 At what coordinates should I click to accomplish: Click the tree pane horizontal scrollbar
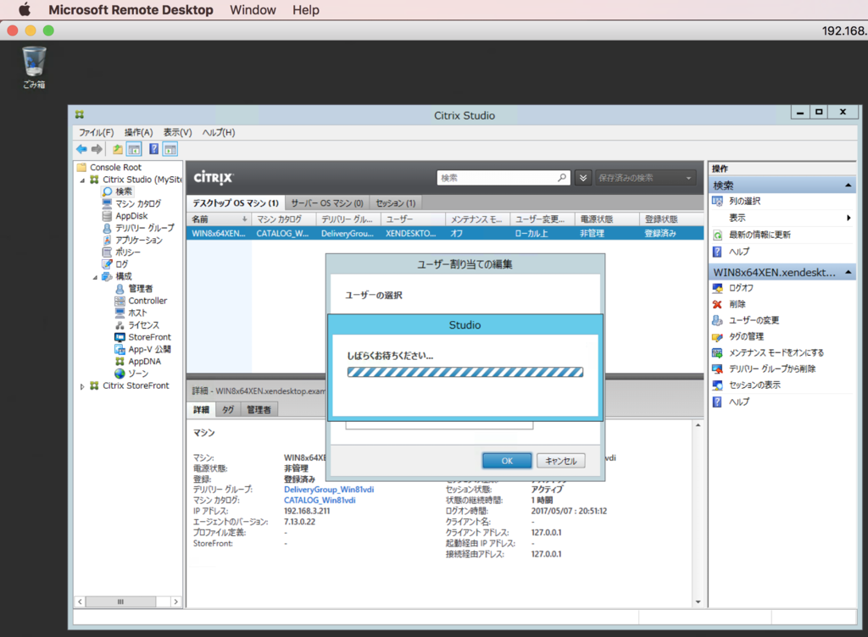[x=128, y=601]
